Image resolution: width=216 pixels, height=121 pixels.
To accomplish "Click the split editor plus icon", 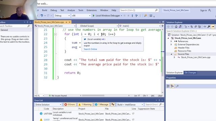I will [x=163, y=26].
